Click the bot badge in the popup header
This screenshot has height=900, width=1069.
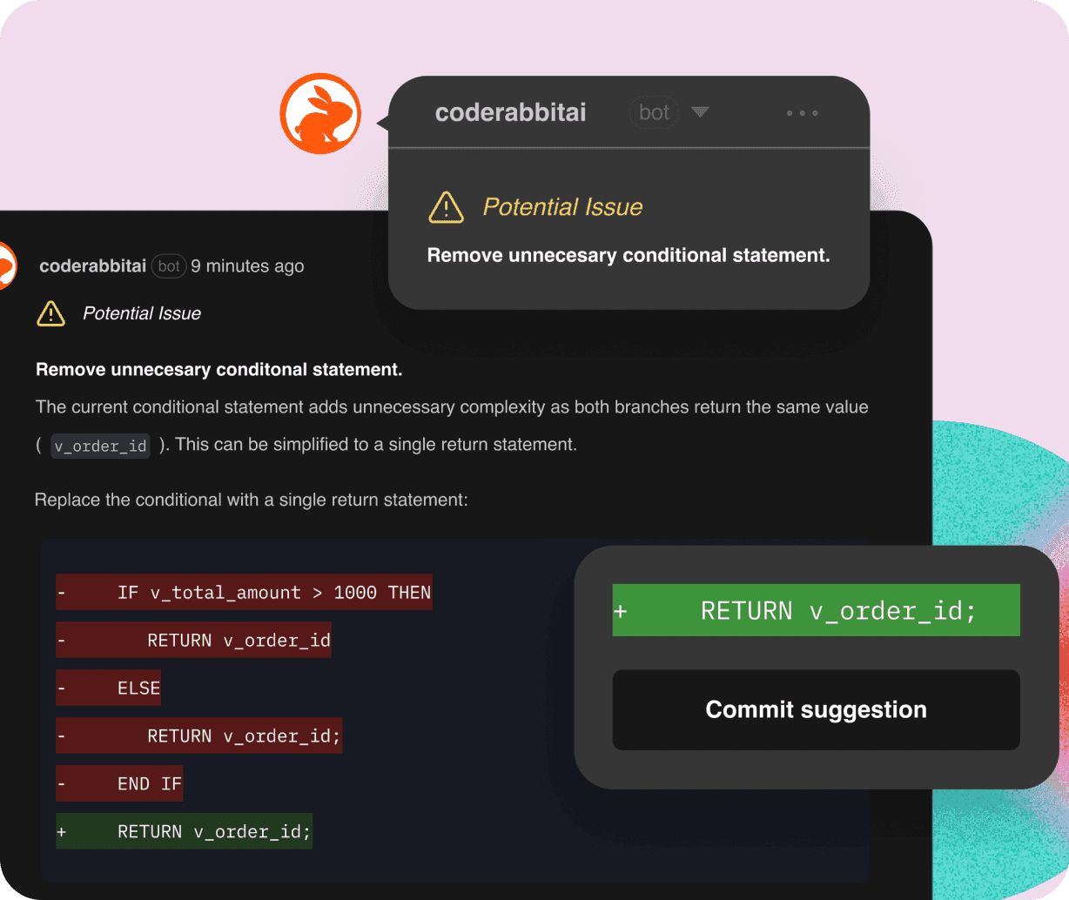(654, 112)
